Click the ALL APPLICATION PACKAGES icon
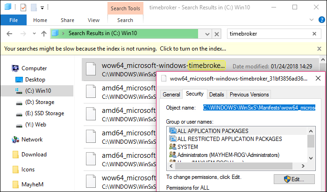Image resolution: width=327 pixels, height=192 pixels. (173, 131)
